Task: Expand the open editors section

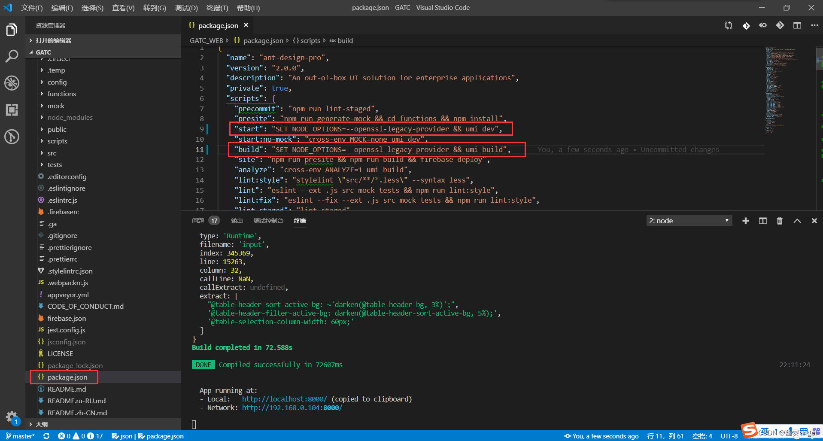Action: [103, 40]
